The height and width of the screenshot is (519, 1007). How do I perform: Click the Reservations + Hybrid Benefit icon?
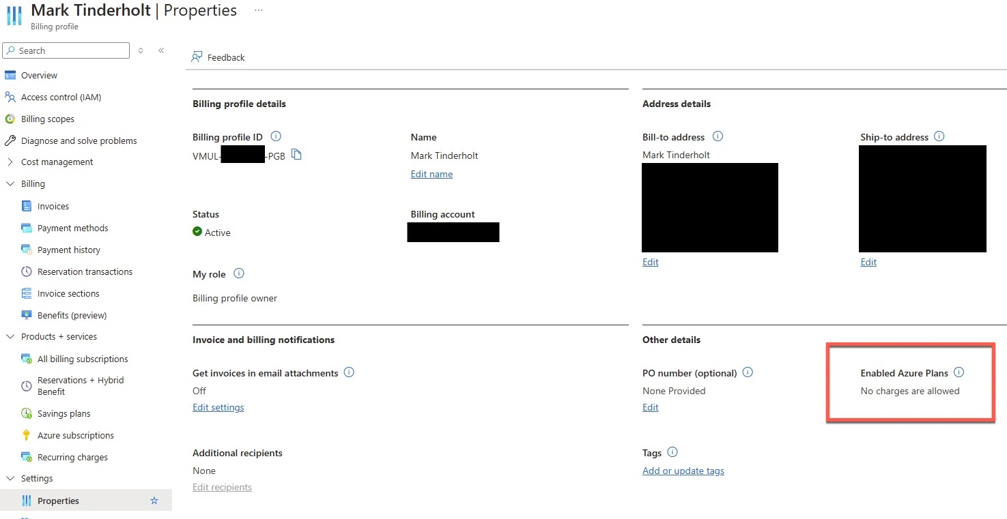(x=27, y=386)
